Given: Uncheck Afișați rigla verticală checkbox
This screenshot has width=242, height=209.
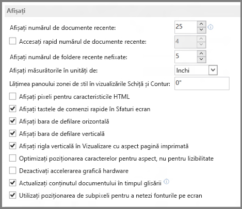Looking at the screenshot, I should [x=13, y=146].
